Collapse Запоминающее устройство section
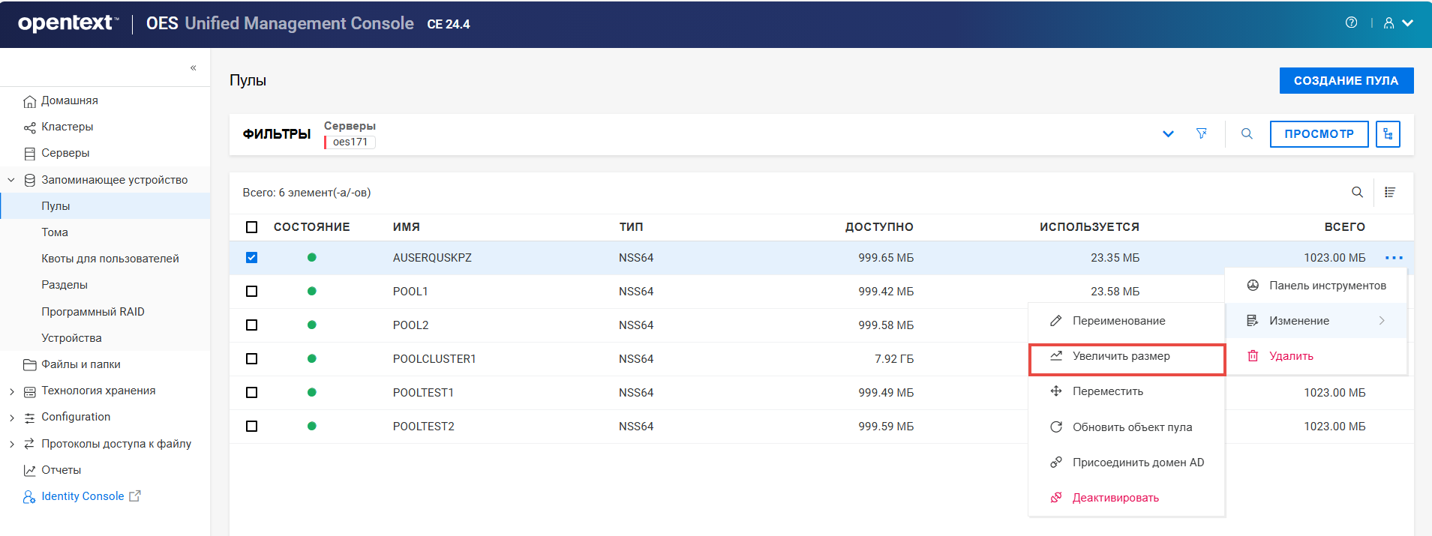This screenshot has width=1432, height=536. [x=11, y=180]
